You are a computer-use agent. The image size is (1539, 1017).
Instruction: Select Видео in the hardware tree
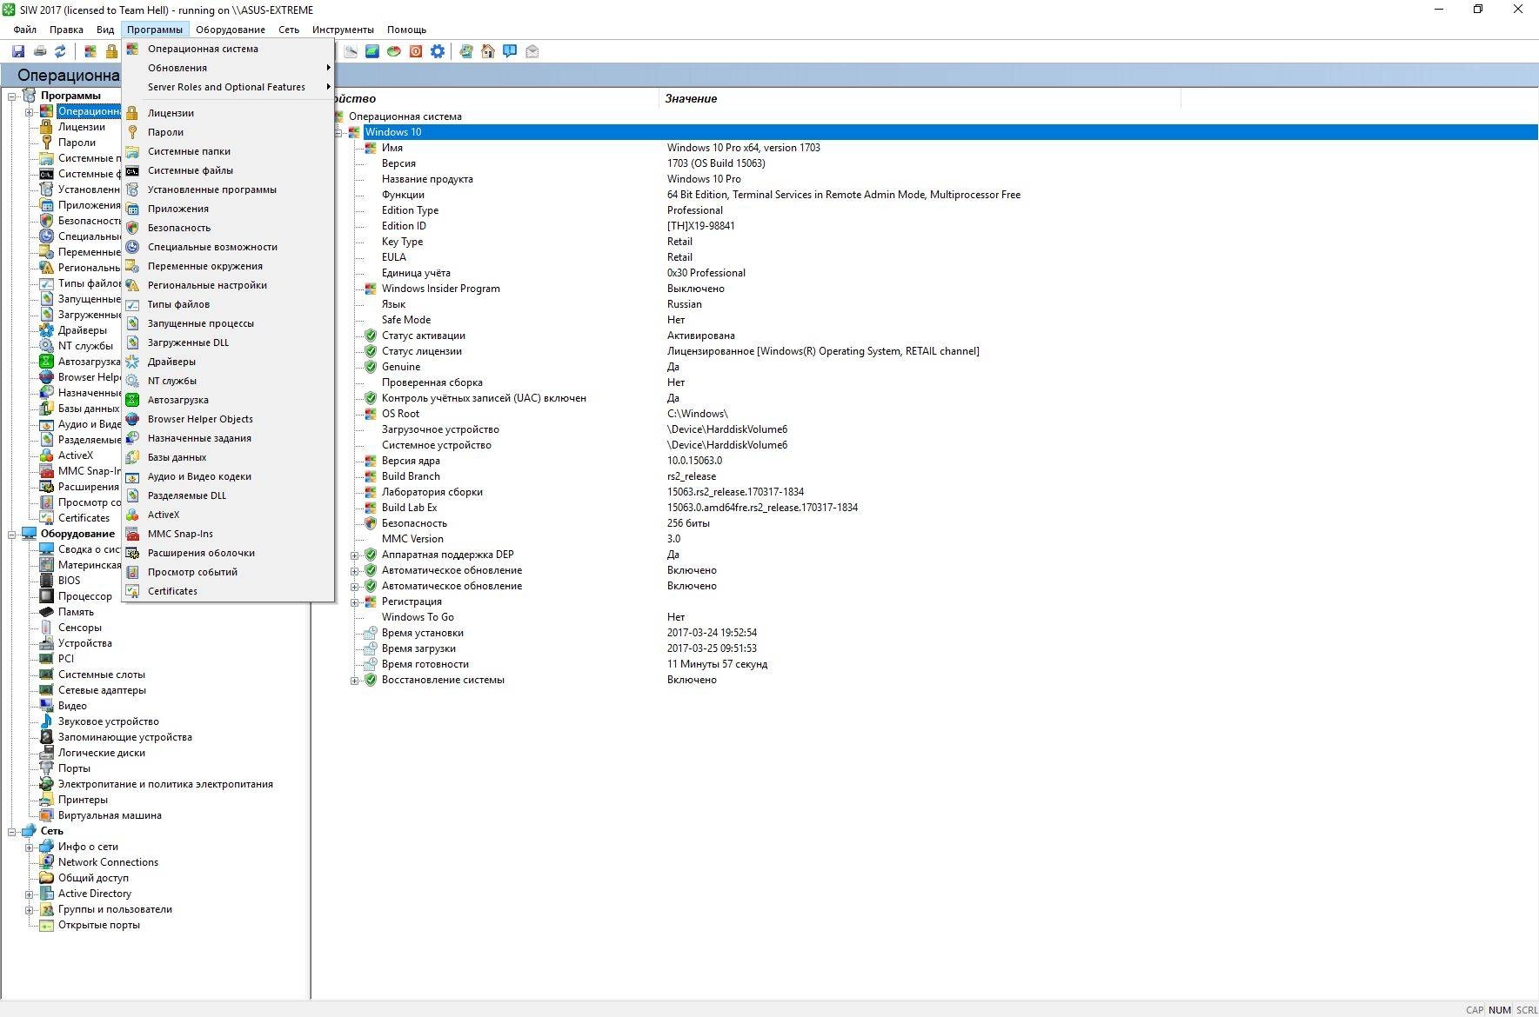pos(72,706)
